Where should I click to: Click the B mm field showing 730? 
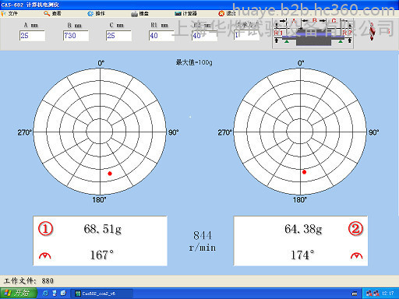click(x=76, y=36)
